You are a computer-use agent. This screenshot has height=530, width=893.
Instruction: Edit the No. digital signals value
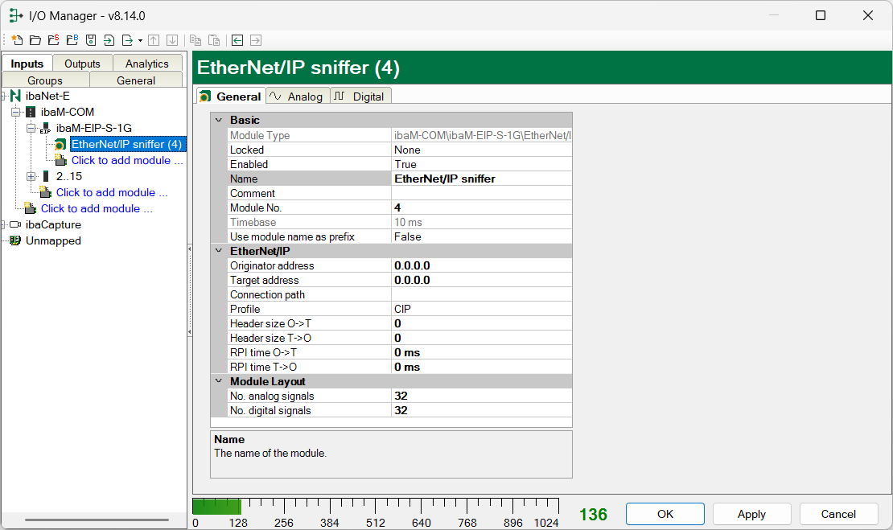(x=481, y=410)
